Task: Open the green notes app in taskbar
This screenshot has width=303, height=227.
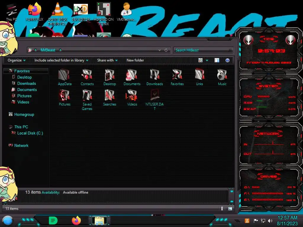Action: pyautogui.click(x=53, y=220)
